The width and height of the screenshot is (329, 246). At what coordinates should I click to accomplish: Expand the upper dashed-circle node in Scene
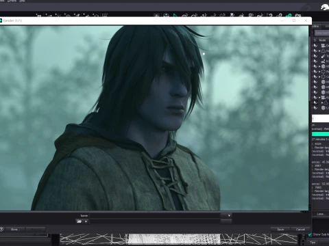pyautogui.click(x=319, y=72)
